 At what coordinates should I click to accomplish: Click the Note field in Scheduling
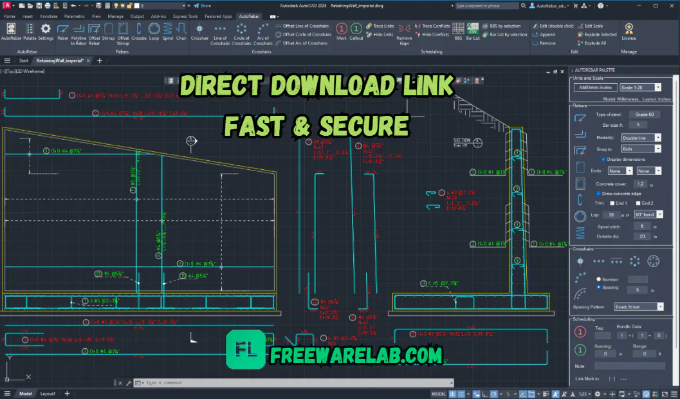630,366
